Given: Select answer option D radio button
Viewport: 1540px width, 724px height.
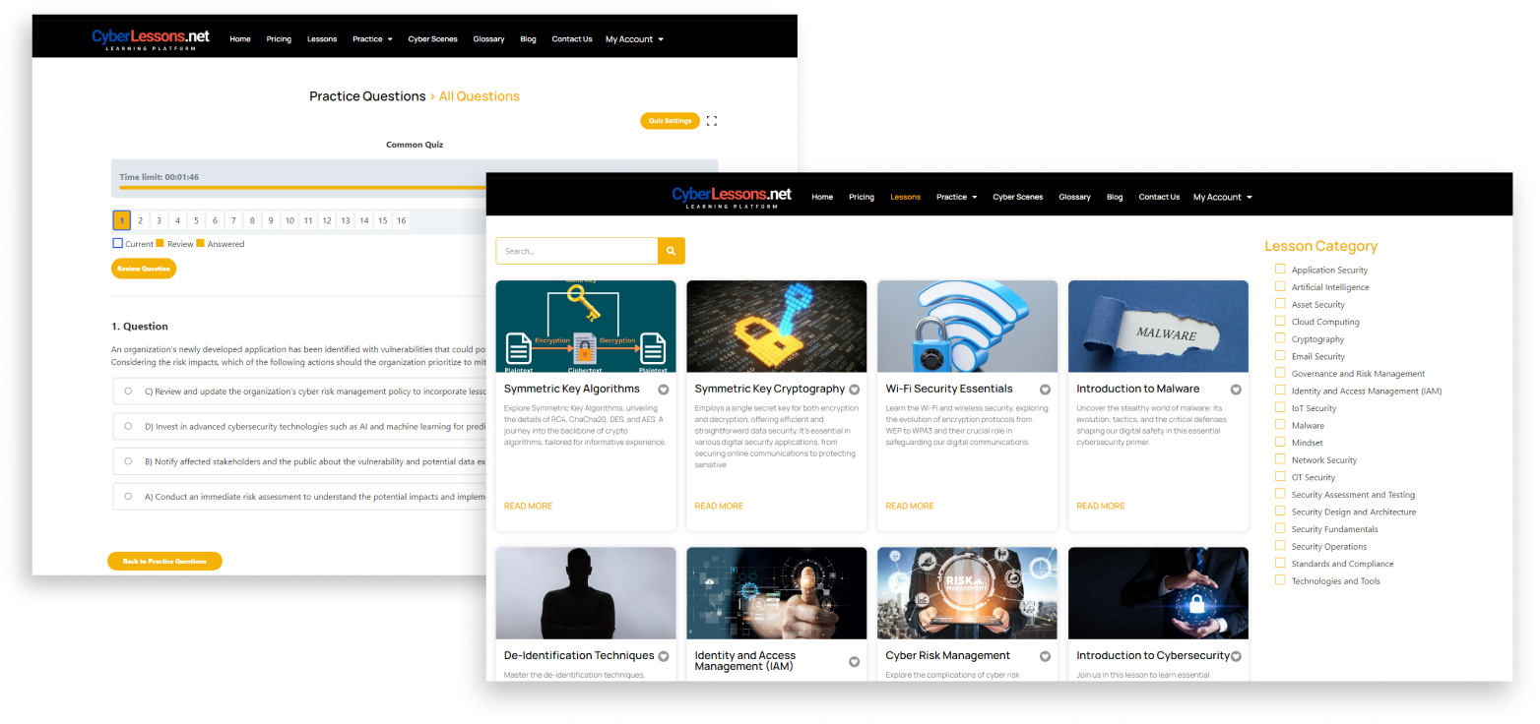Looking at the screenshot, I should coord(128,426).
